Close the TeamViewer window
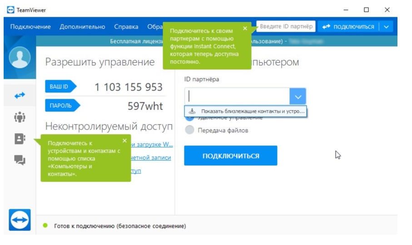412x245 pixels. (387, 10)
